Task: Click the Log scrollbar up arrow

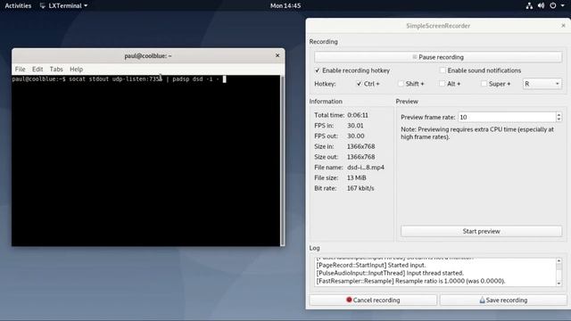Action: [x=559, y=261]
